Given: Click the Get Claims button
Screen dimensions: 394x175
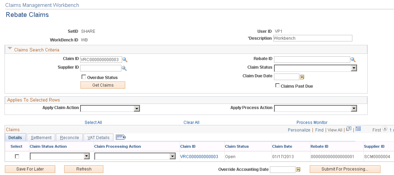Looking at the screenshot, I should pos(103,85).
